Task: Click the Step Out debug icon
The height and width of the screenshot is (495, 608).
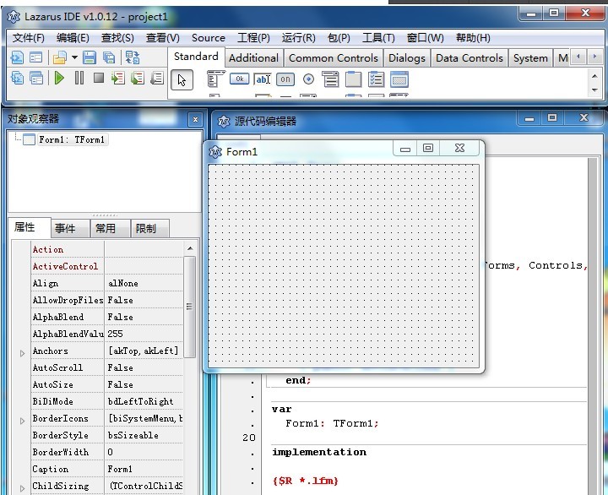Action: pyautogui.click(x=157, y=79)
